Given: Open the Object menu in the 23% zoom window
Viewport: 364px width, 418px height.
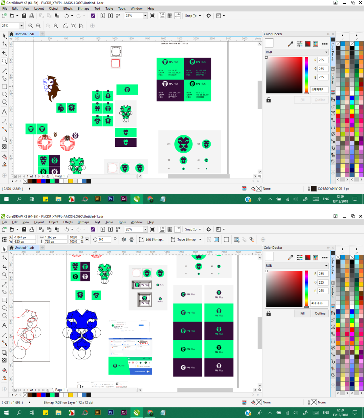Looking at the screenshot, I should (53, 9).
